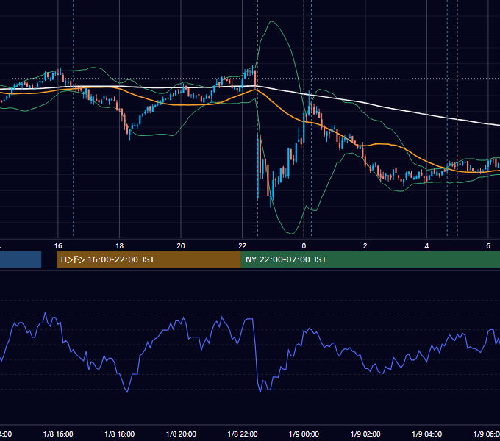
Task: Click the 1/8 16:00 date label
Action: [x=58, y=434]
